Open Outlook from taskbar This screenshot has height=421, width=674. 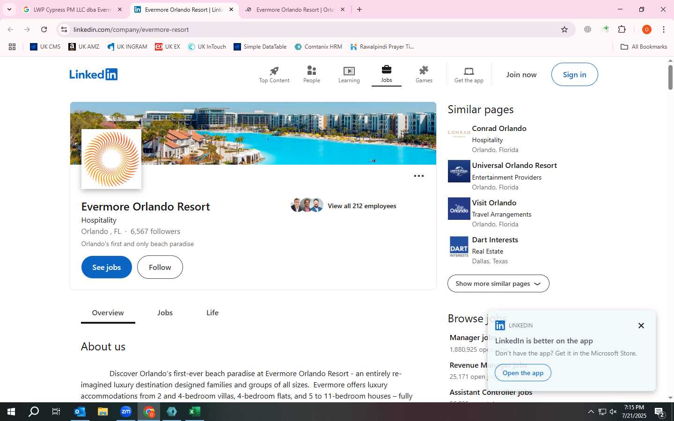click(x=80, y=412)
